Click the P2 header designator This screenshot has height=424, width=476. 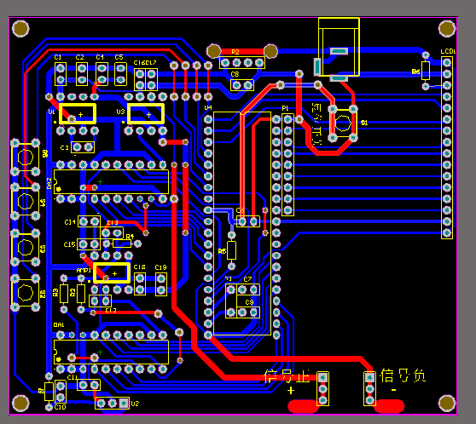click(x=235, y=52)
